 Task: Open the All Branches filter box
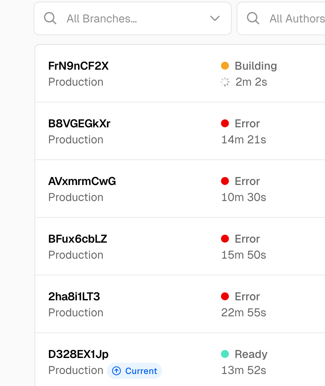132,18
